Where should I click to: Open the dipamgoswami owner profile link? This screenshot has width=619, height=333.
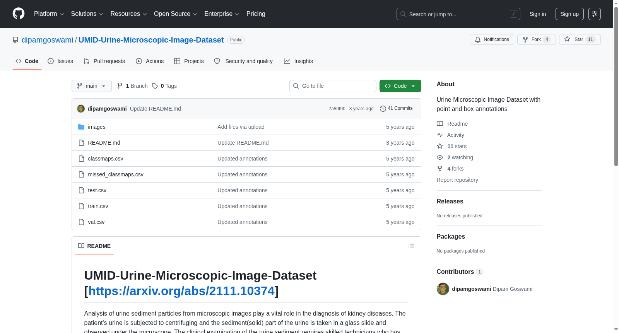(47, 40)
